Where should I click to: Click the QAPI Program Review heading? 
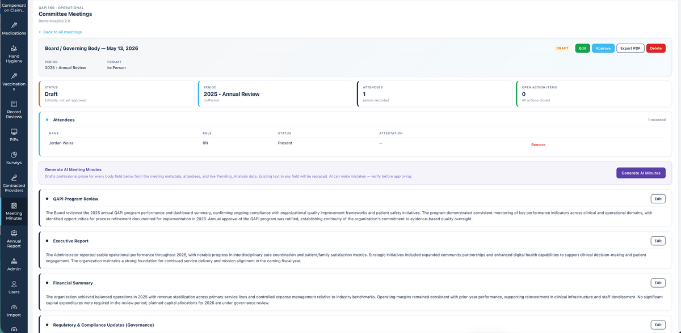click(x=75, y=199)
